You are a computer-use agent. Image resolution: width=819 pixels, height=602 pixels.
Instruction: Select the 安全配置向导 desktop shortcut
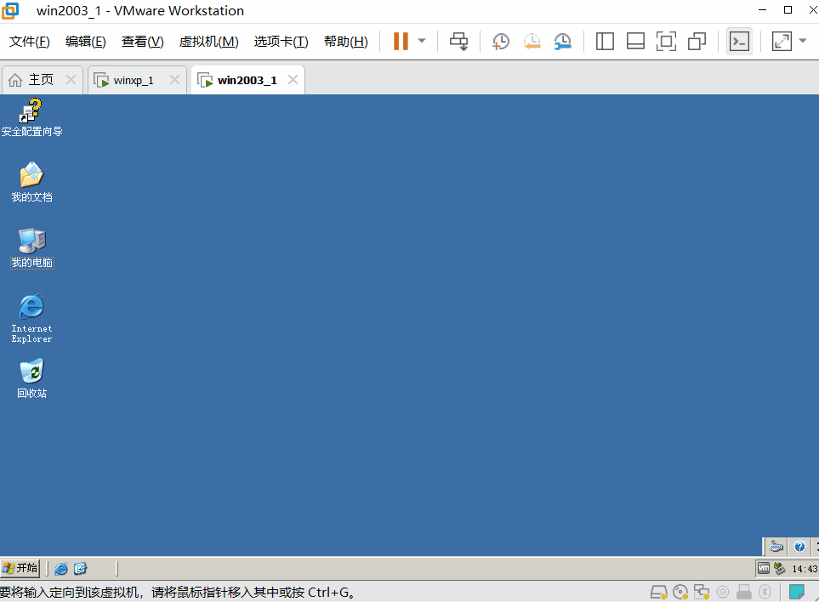(x=31, y=118)
